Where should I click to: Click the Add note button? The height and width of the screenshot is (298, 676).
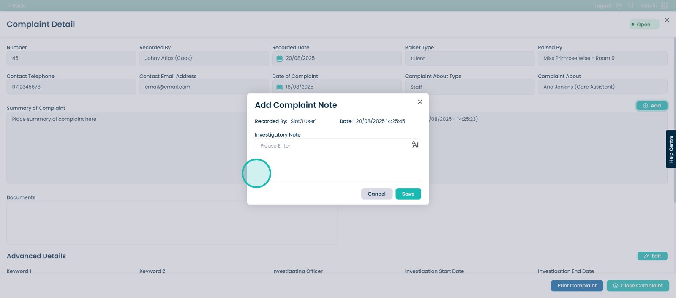651,106
